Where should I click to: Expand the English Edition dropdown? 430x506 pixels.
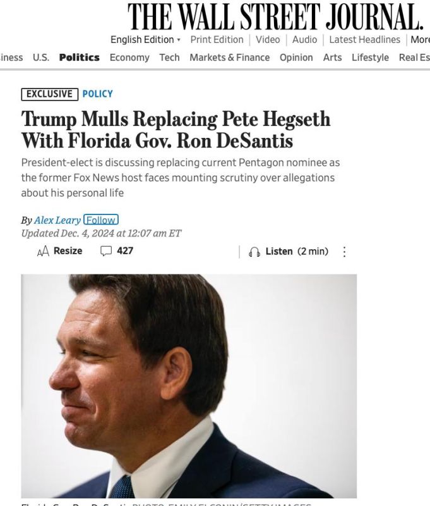pyautogui.click(x=143, y=39)
